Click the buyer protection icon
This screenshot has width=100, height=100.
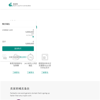16,57
